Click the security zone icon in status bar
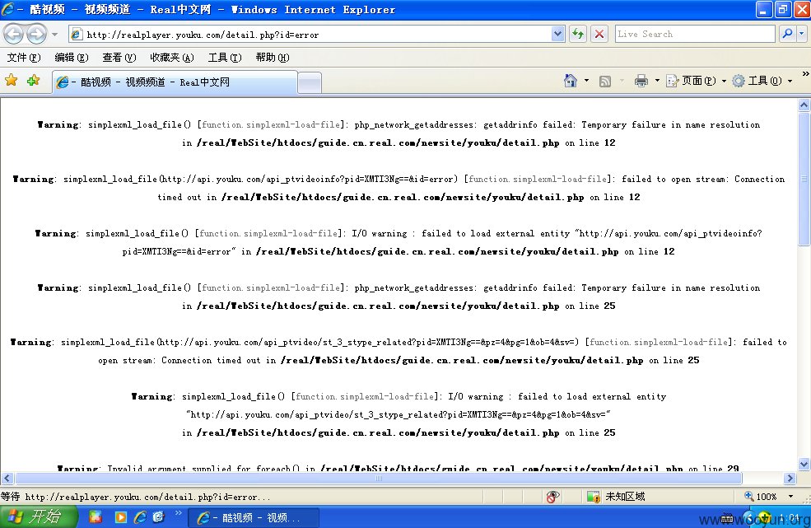Viewport: 811px width, 528px height. click(594, 497)
